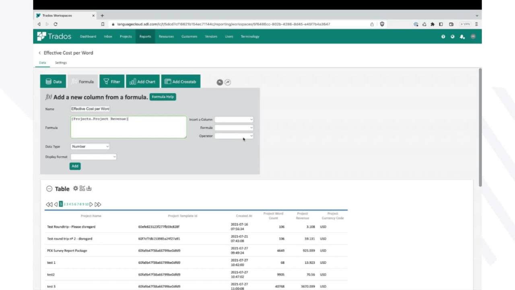515x290 pixels.
Task: Open the Reports menu
Action: (x=145, y=36)
